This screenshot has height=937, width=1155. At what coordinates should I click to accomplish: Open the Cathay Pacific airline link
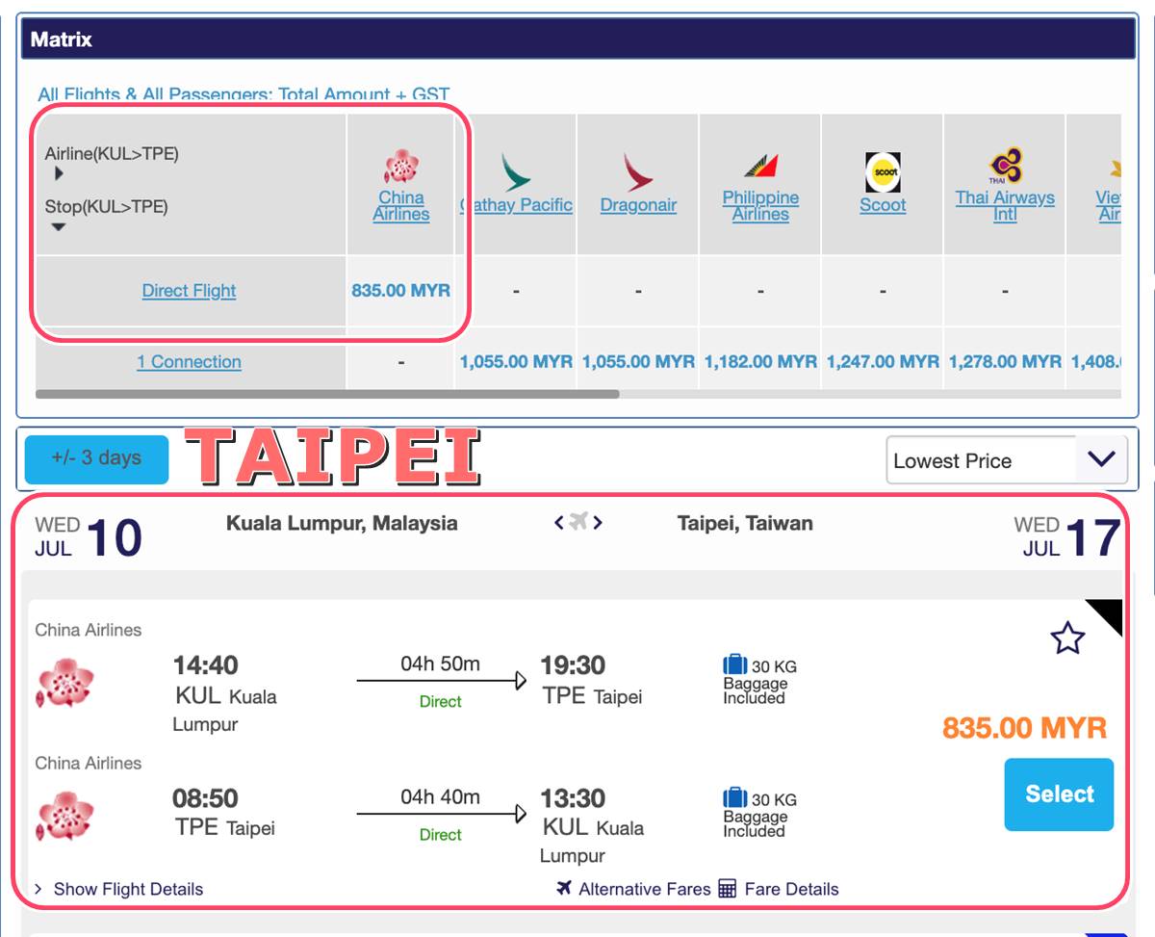tap(516, 205)
